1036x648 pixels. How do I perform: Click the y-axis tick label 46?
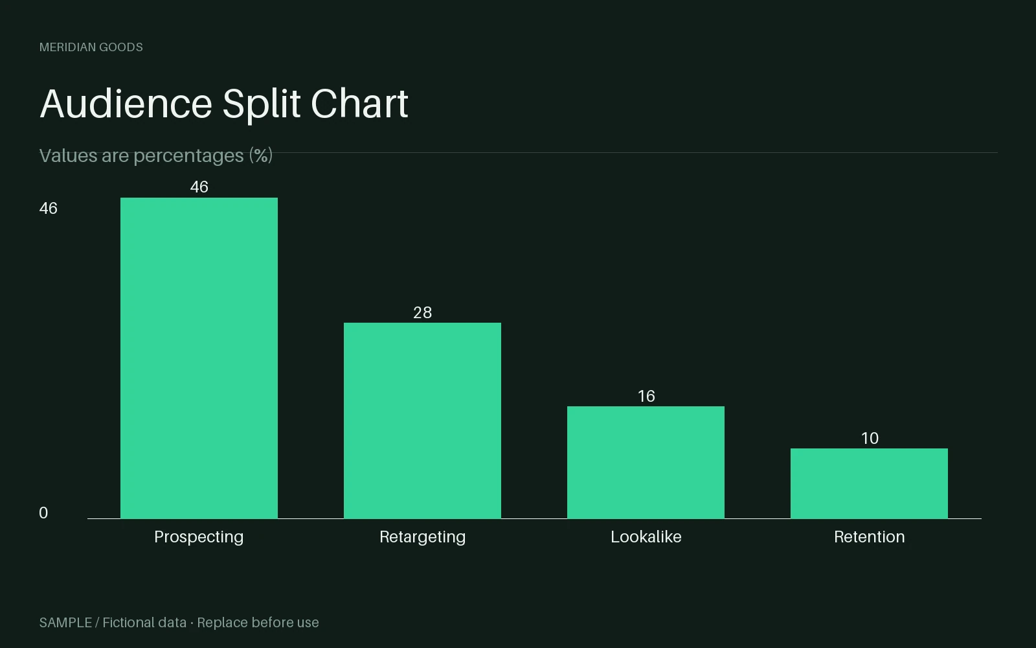pos(49,208)
